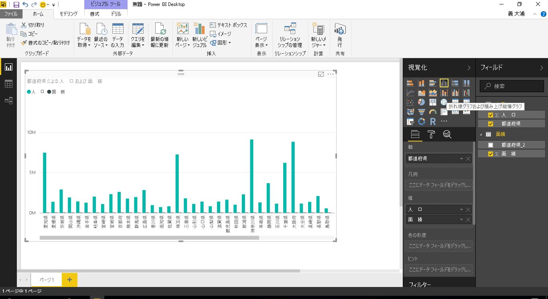548x299 pixels.
Task: Pick the line and stacked column chart
Action: [444, 93]
